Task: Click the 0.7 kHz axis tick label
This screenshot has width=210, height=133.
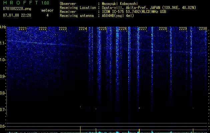Action: coord(3,110)
